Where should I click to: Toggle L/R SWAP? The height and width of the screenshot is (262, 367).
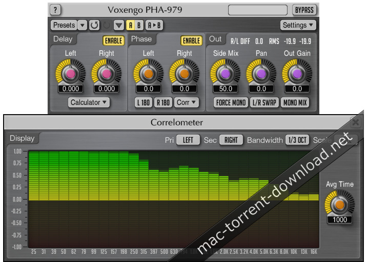point(264,103)
